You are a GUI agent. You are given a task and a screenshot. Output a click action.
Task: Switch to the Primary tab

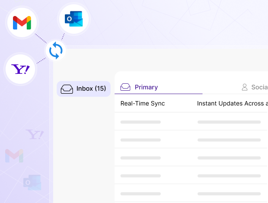(x=159, y=87)
